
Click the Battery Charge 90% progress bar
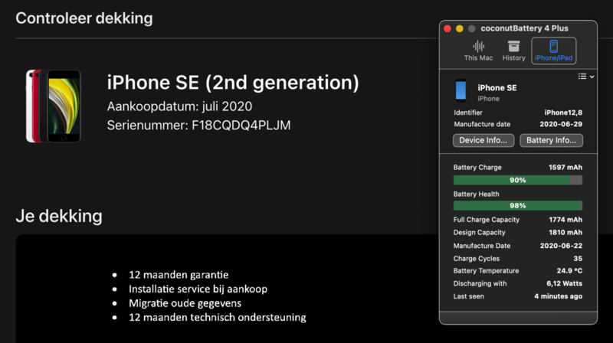tap(518, 180)
